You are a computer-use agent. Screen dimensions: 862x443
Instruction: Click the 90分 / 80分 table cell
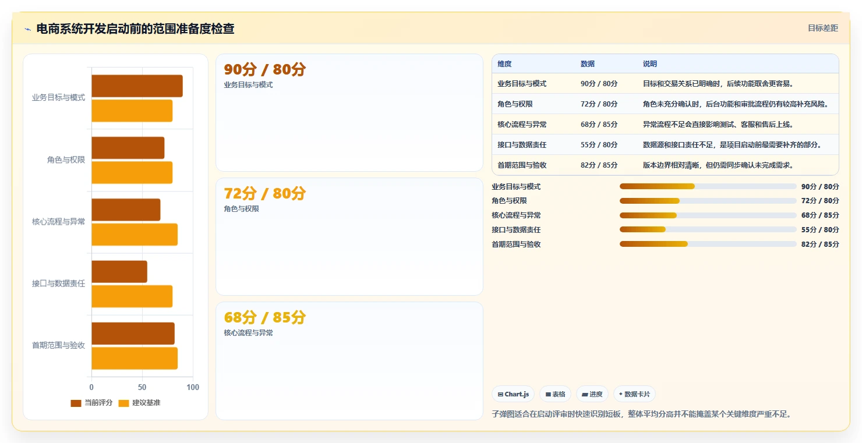tap(599, 84)
